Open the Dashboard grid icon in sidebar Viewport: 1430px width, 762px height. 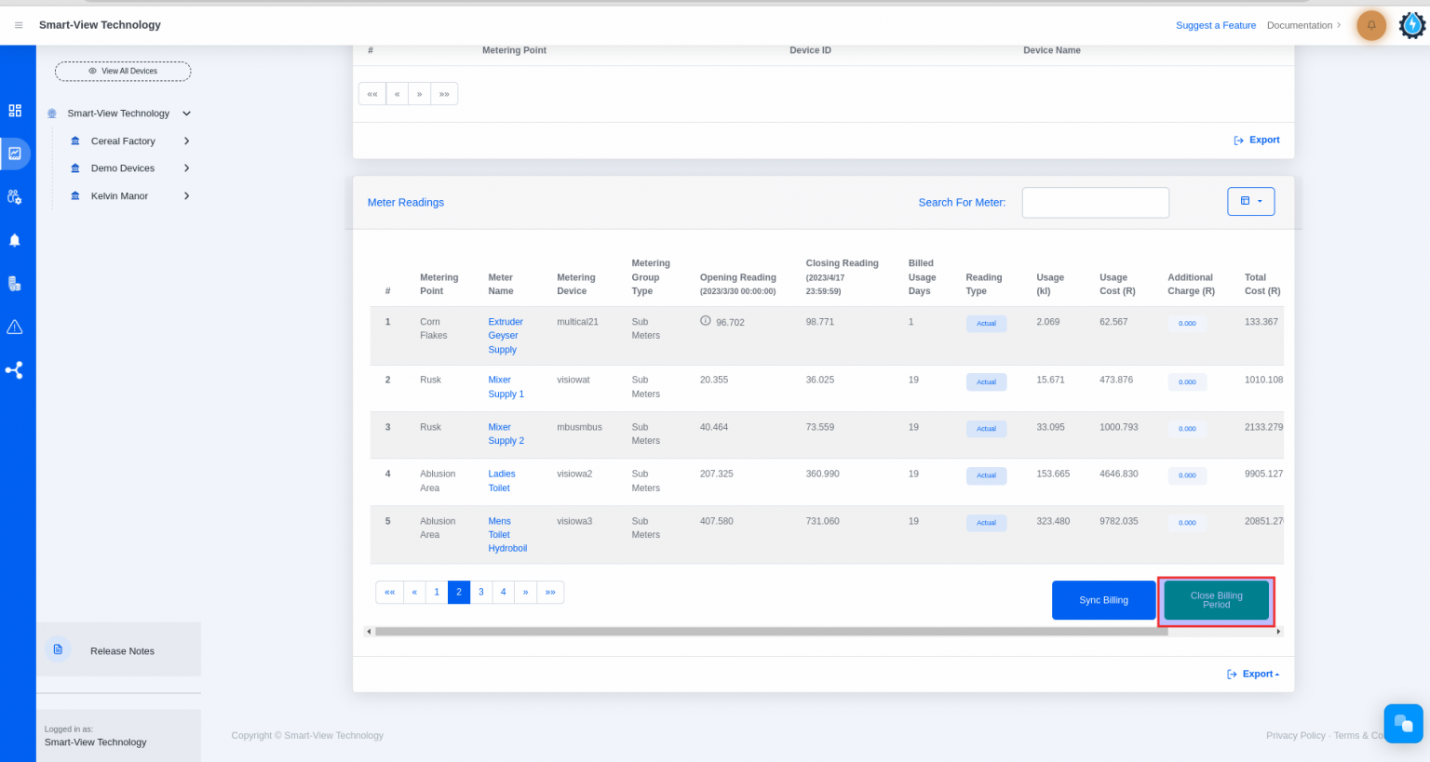pyautogui.click(x=15, y=110)
